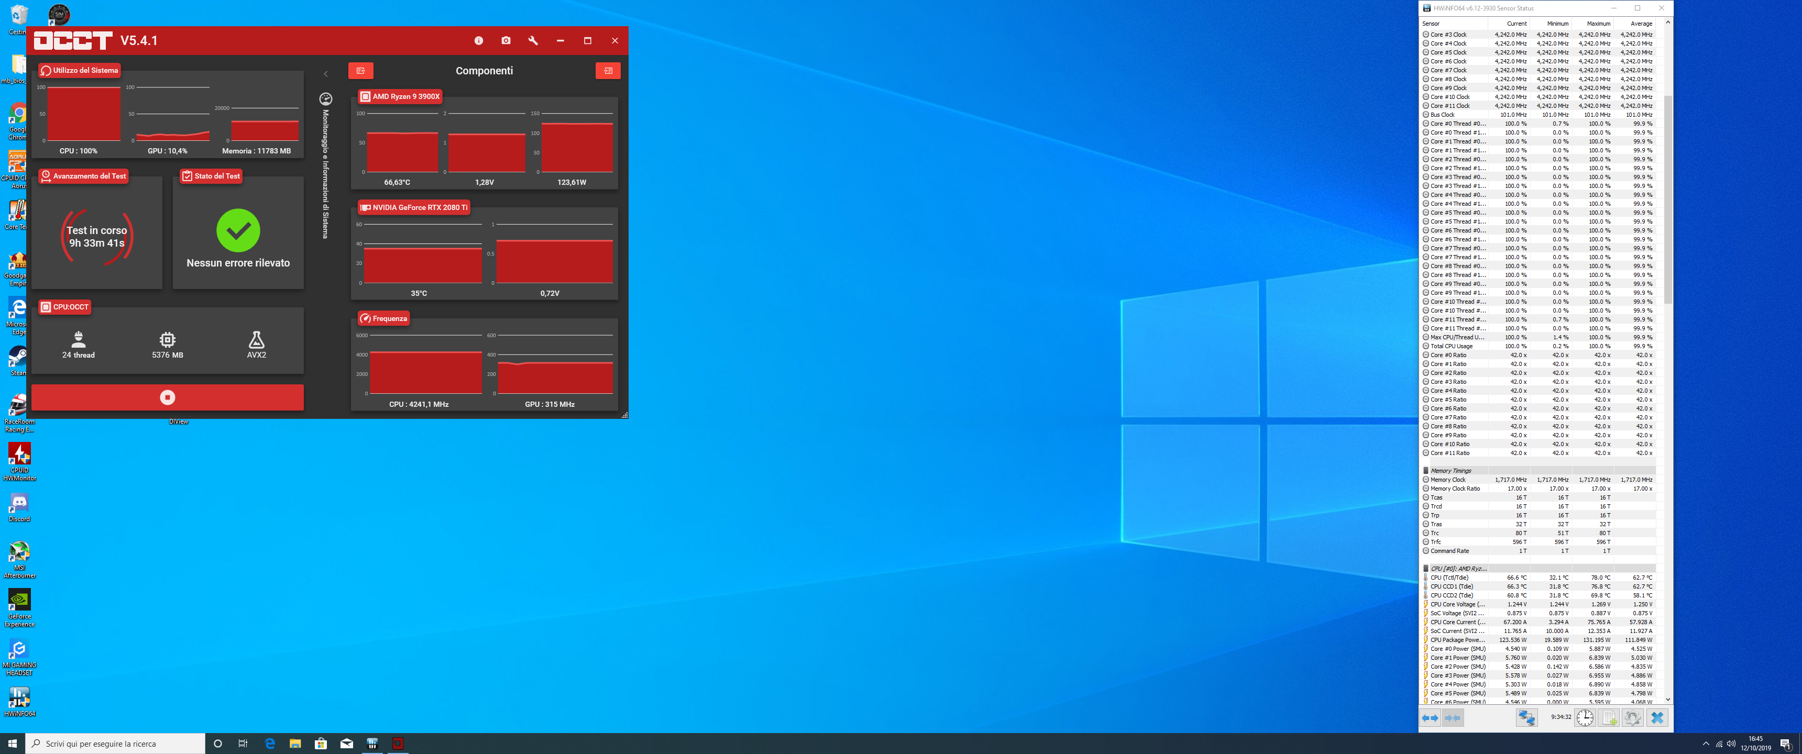Open OCCT settings with the wrench icon
Image resolution: width=1802 pixels, height=754 pixels.
pyautogui.click(x=533, y=40)
